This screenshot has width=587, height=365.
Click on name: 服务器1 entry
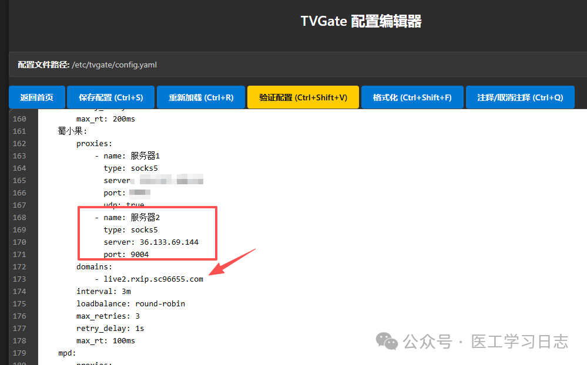click(x=132, y=156)
